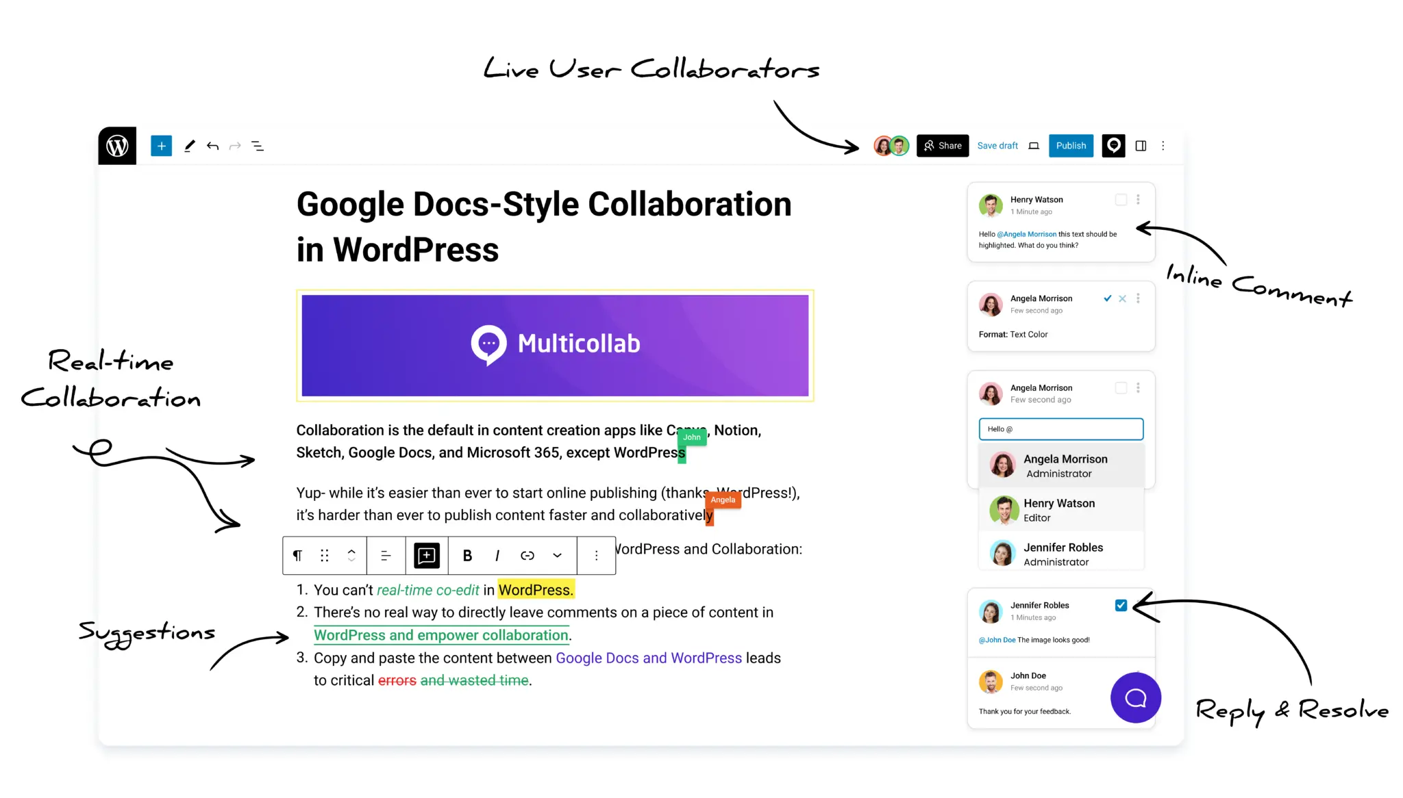
Task: Toggle bold formatting on selected text
Action: 467,554
